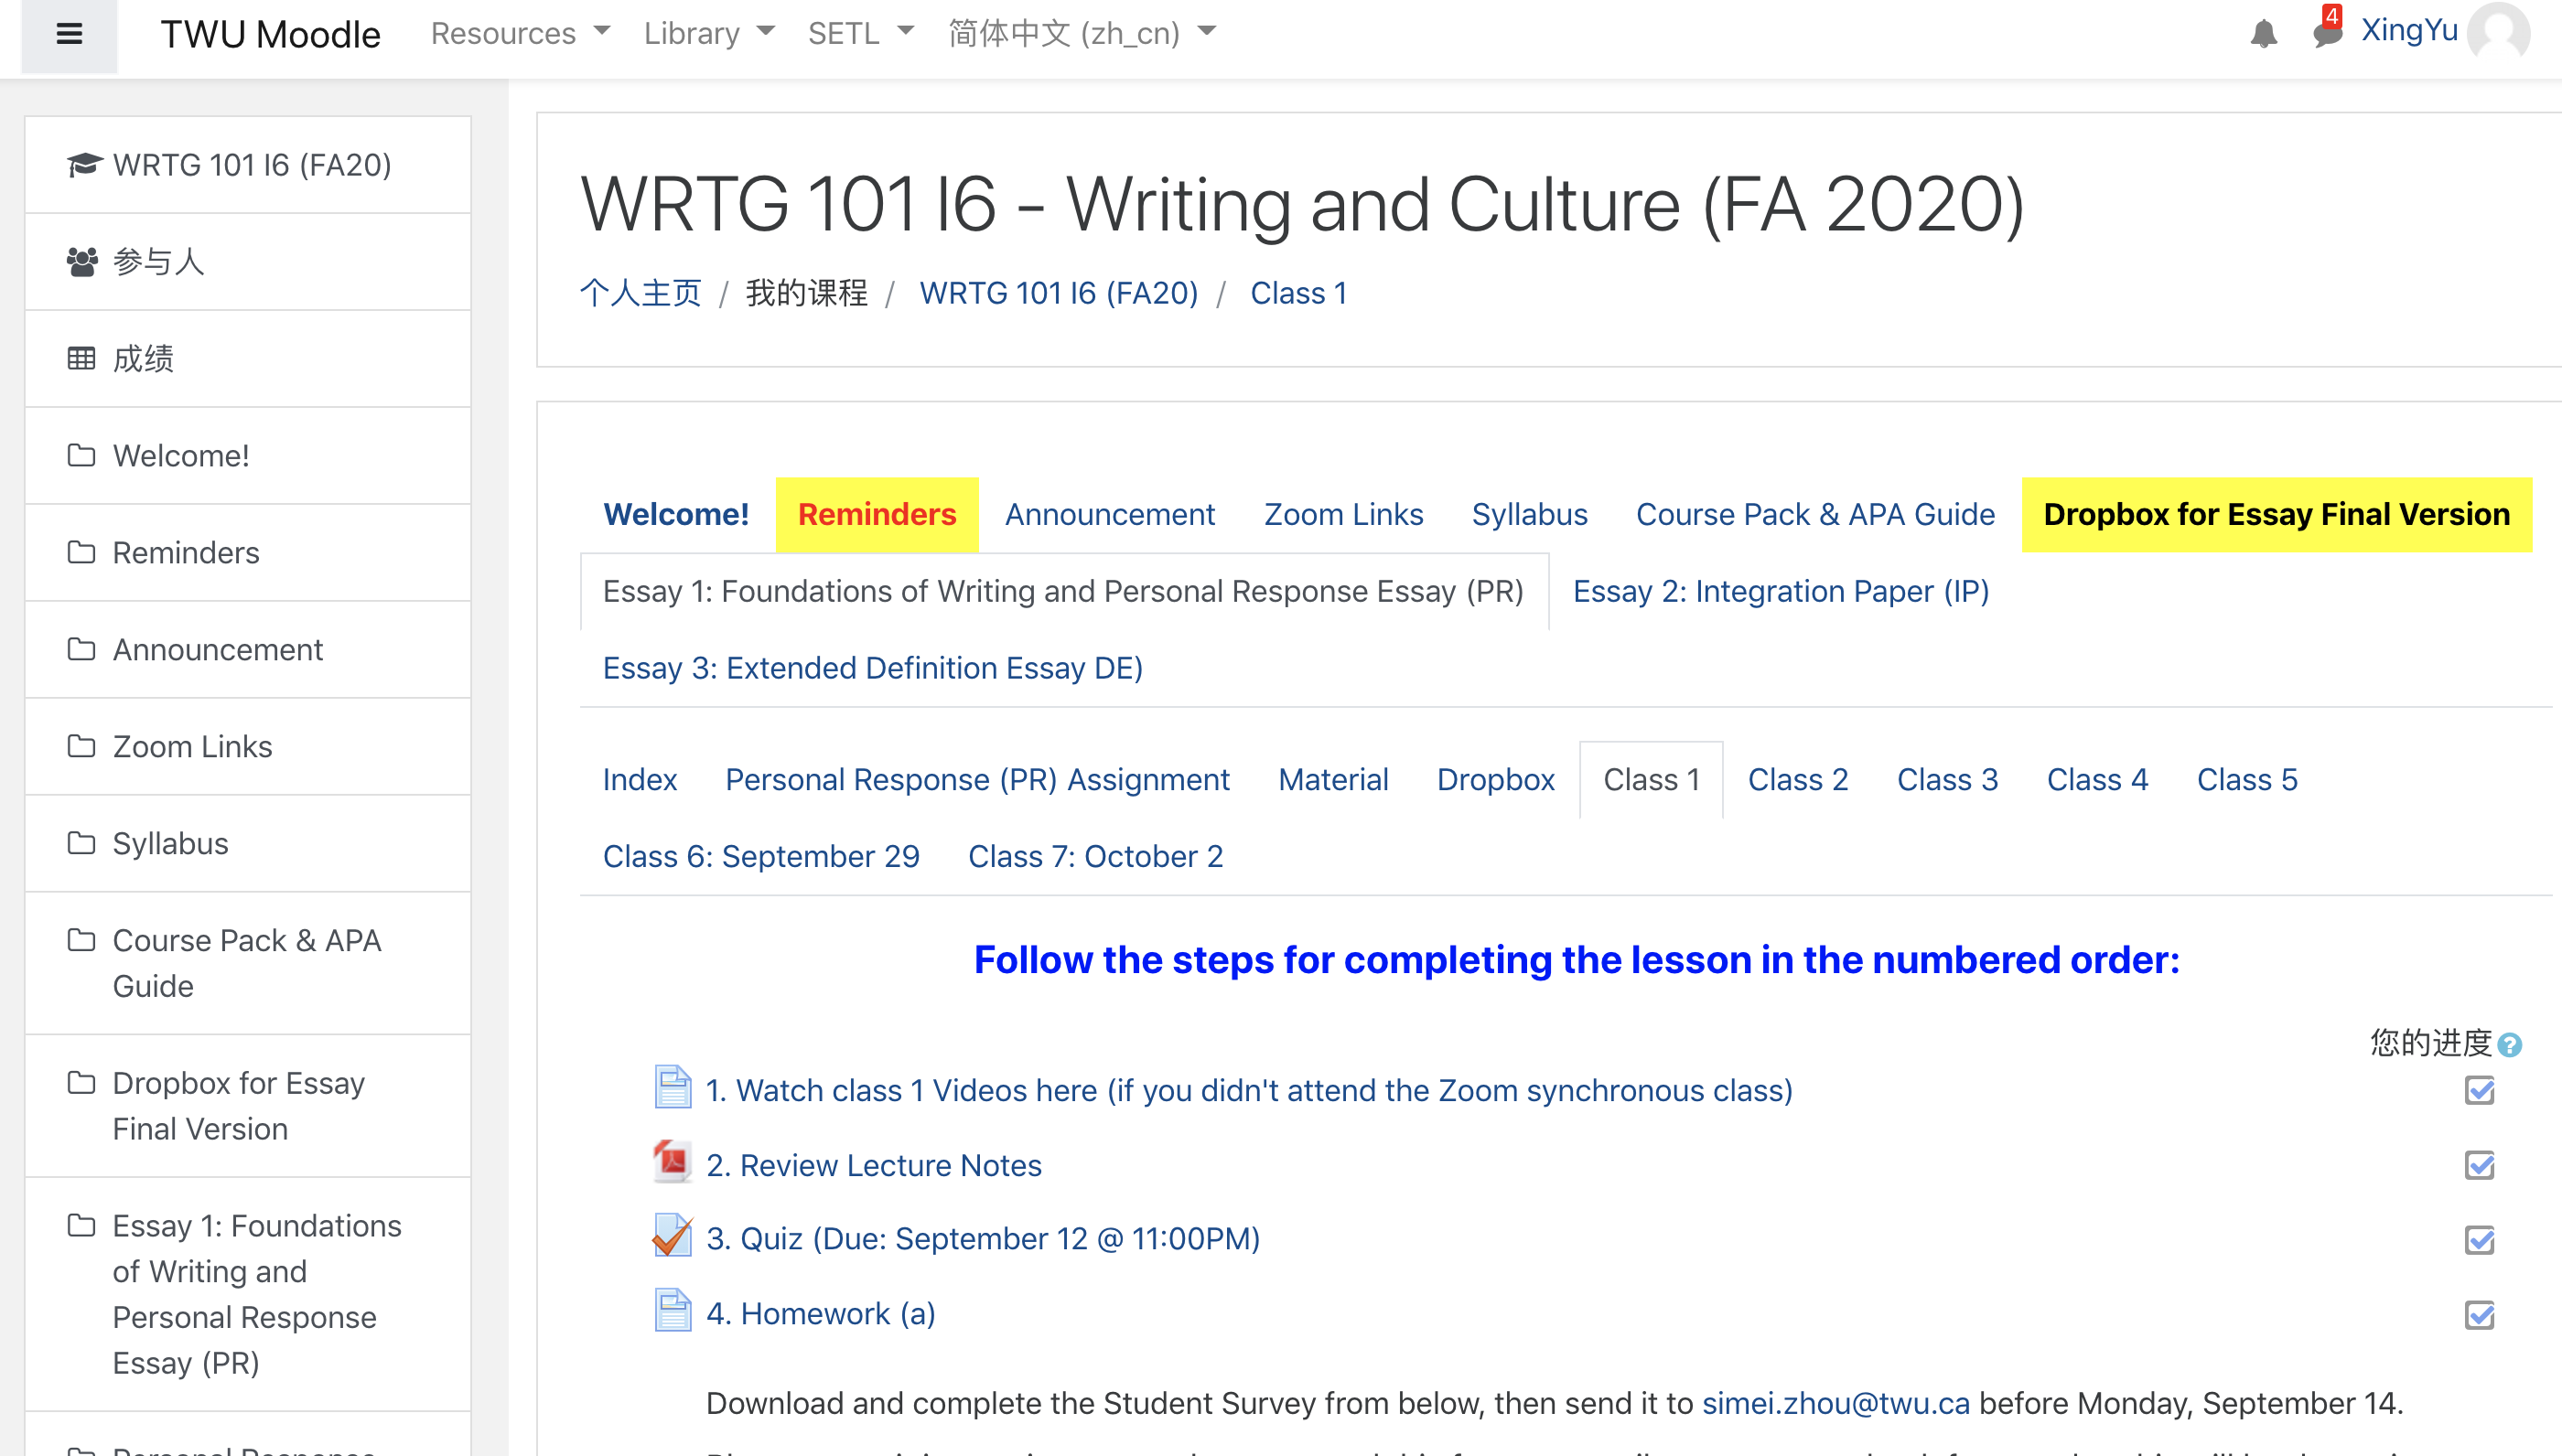Open the Dropbox tab in Essay 1

pyautogui.click(x=1496, y=779)
